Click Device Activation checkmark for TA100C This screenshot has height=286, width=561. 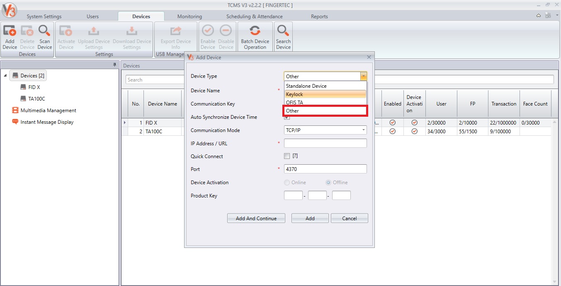[414, 131]
